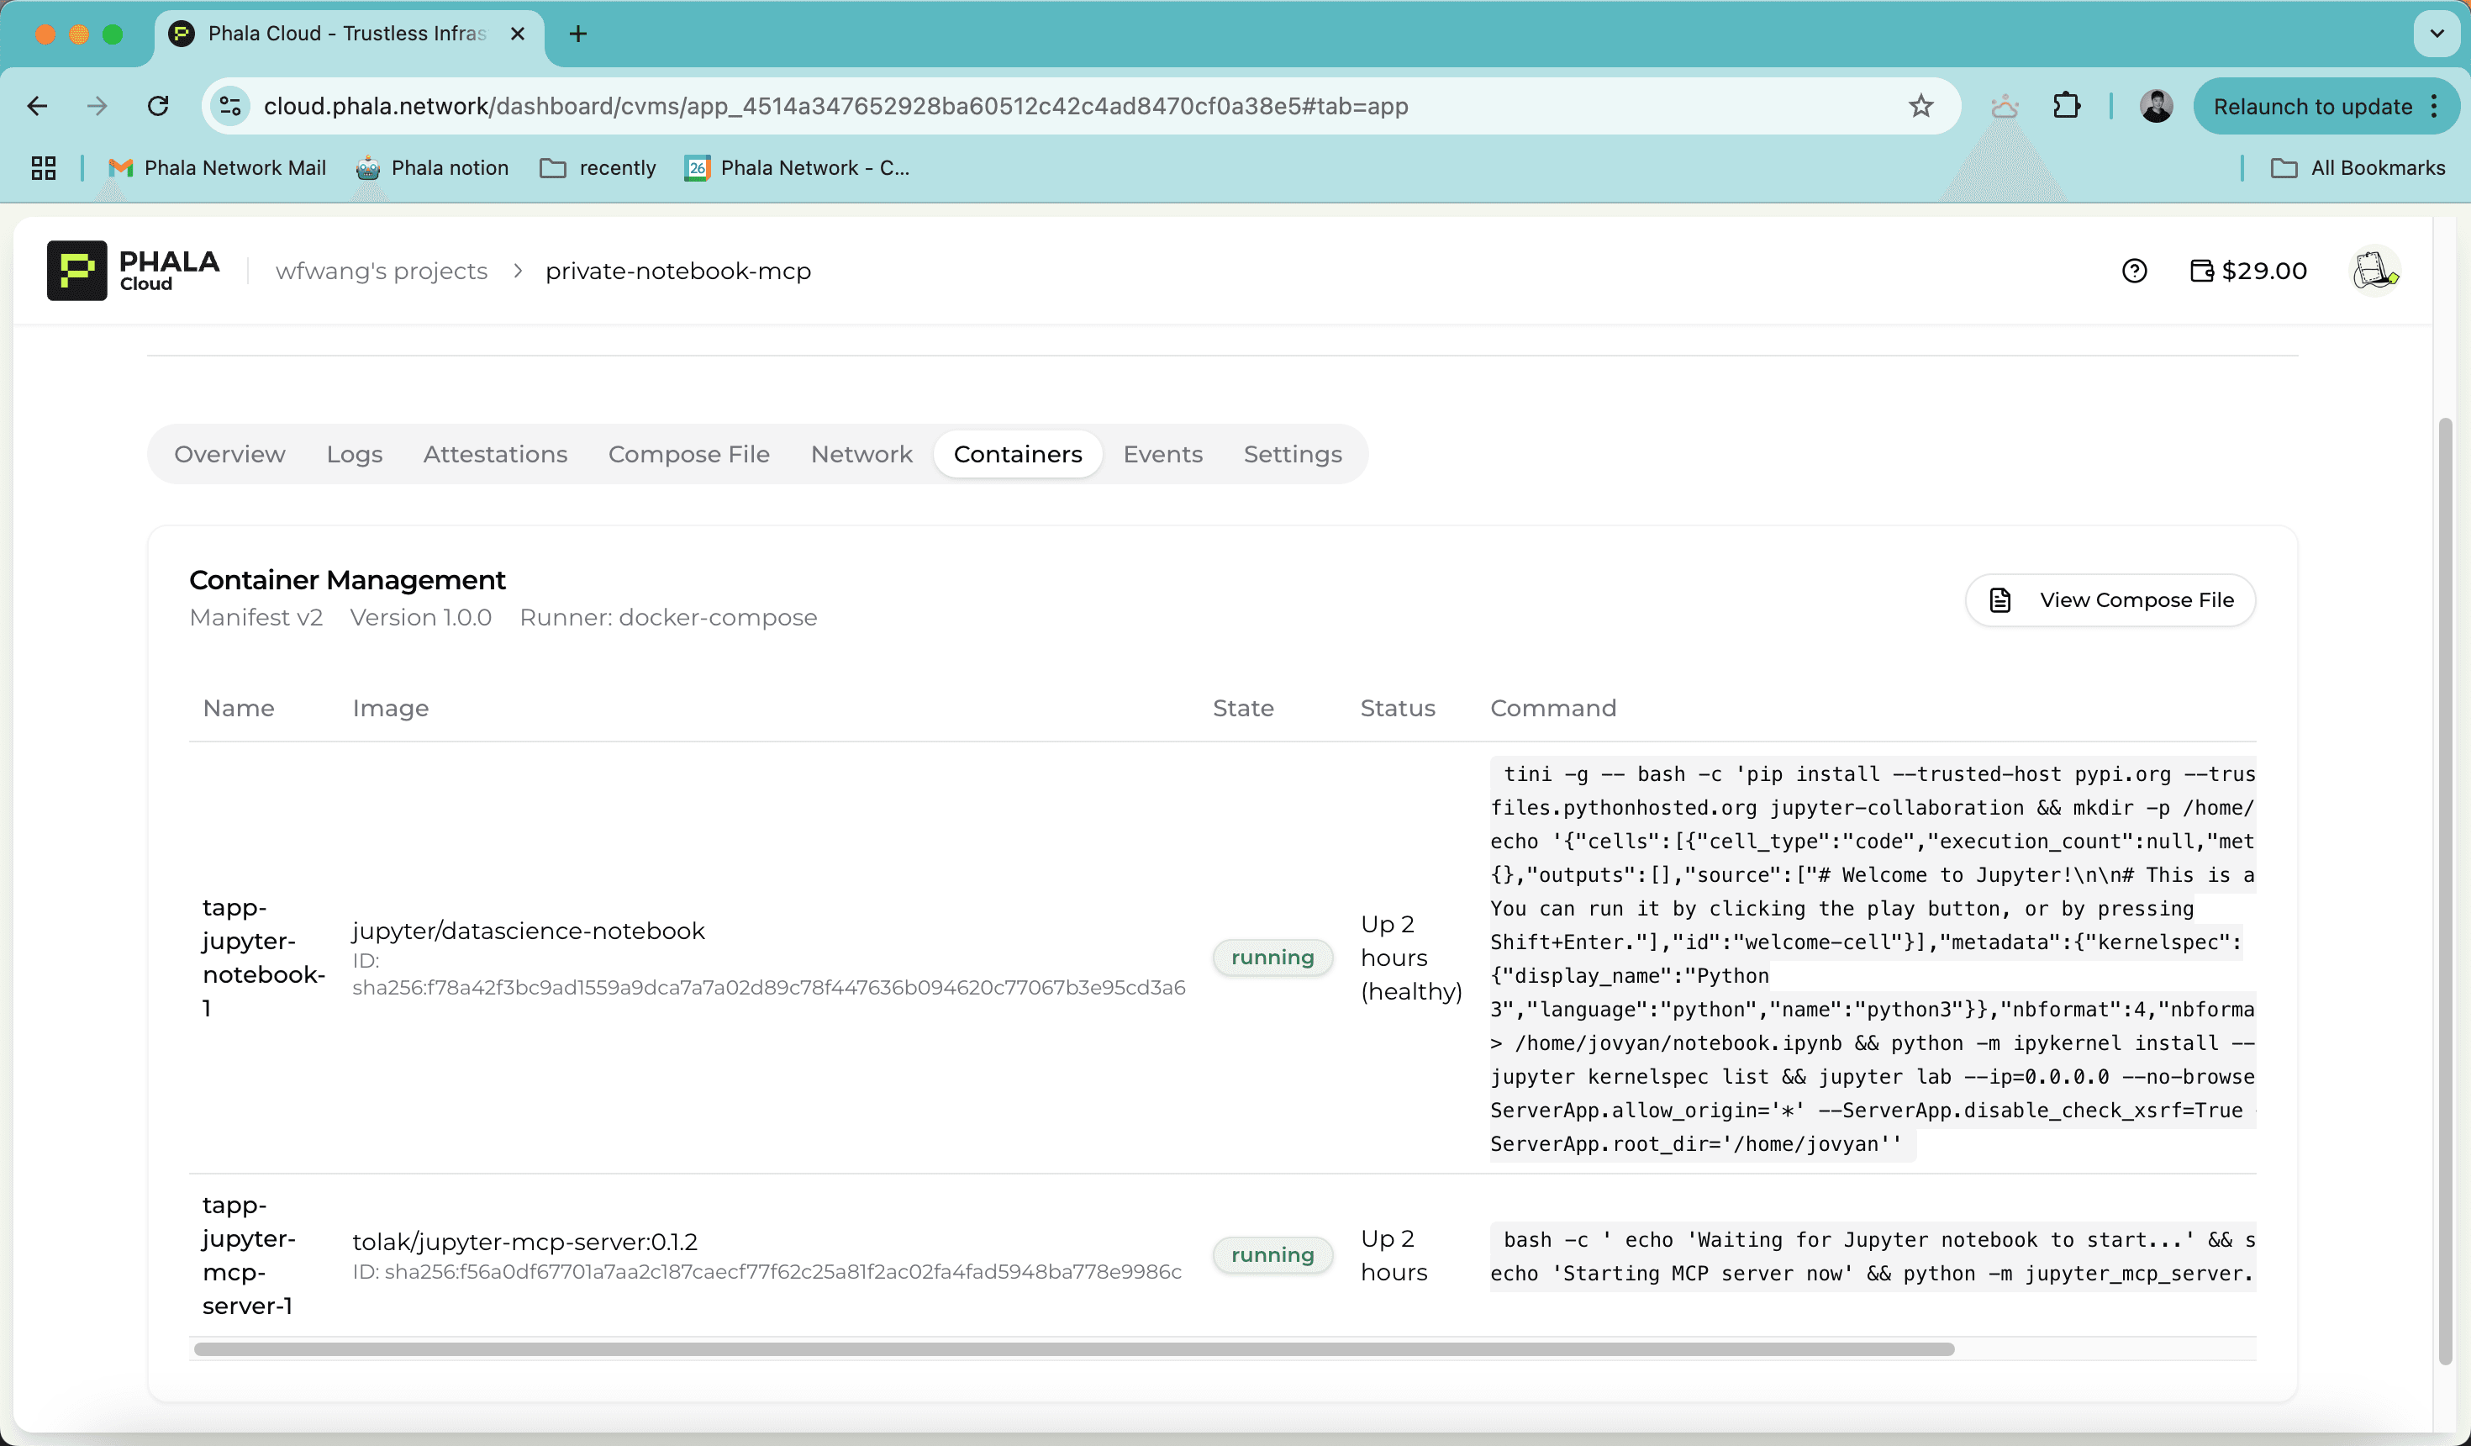Open the recently bookmarks folder
The width and height of the screenshot is (2471, 1446).
598,168
